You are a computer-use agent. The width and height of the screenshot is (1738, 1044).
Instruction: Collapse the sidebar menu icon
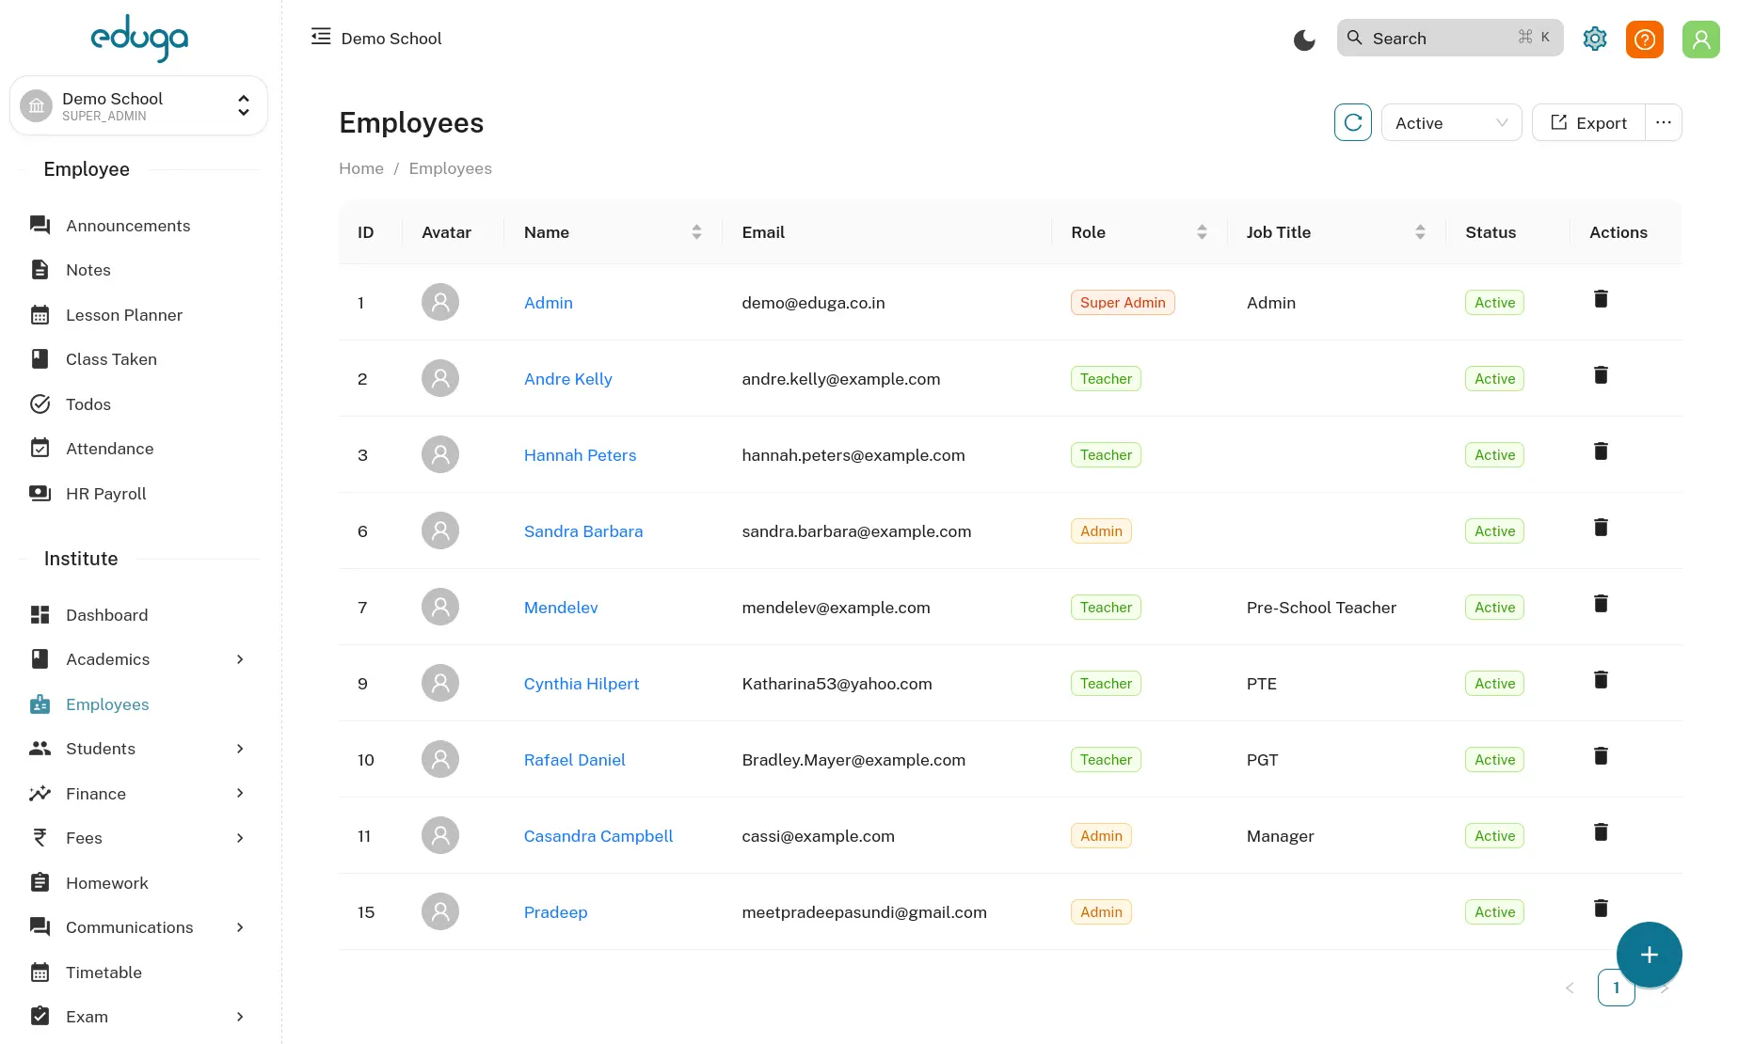(x=321, y=37)
